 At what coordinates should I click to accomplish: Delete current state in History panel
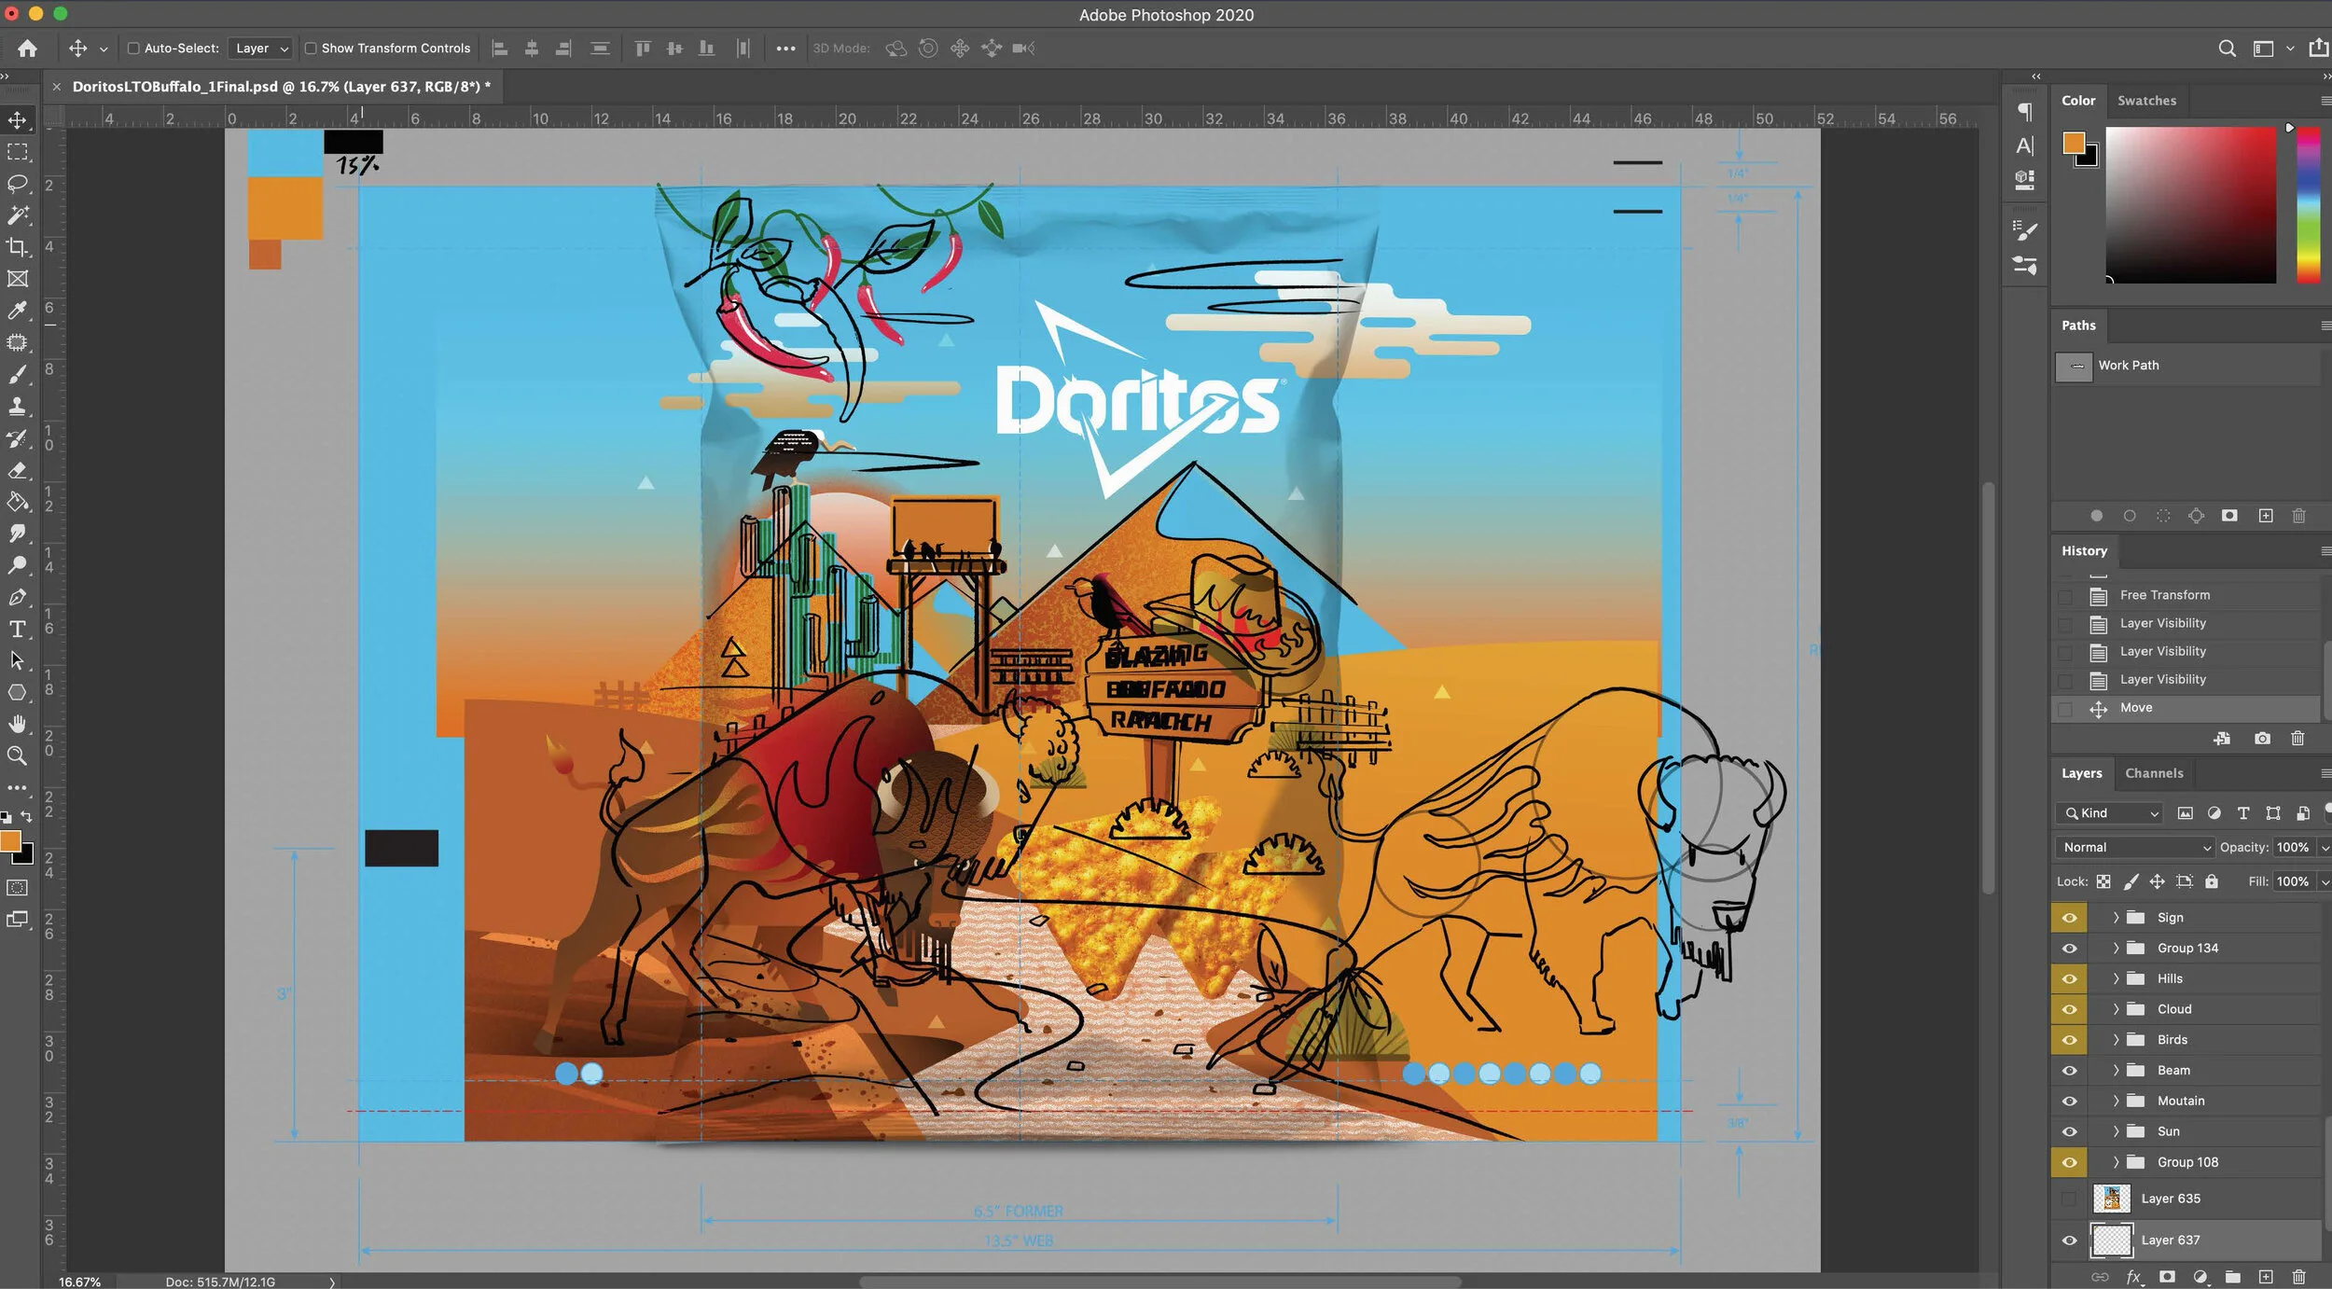point(2297,739)
